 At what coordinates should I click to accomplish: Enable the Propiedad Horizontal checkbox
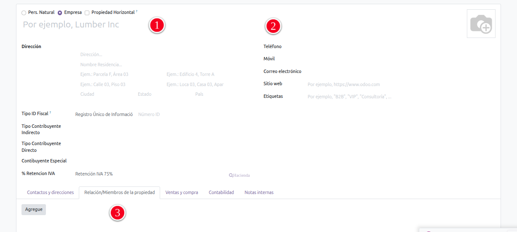tap(87, 13)
